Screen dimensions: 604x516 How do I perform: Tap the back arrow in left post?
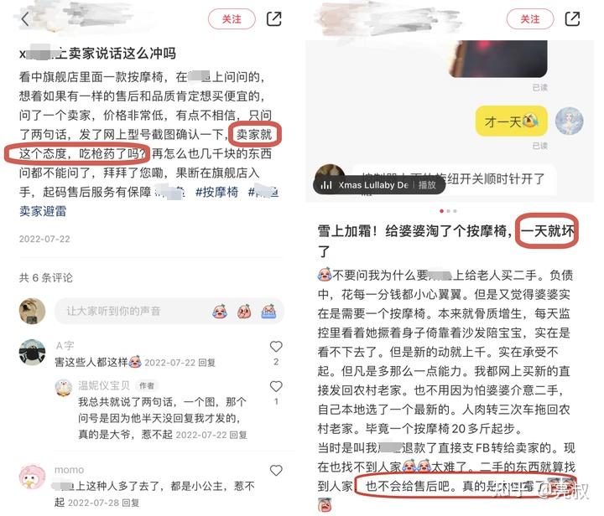click(25, 18)
